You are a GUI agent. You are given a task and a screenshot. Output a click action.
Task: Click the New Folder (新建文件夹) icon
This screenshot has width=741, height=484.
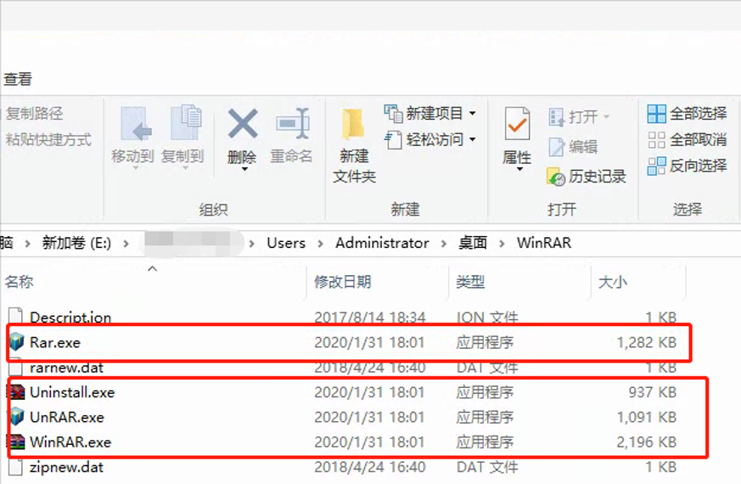point(354,125)
